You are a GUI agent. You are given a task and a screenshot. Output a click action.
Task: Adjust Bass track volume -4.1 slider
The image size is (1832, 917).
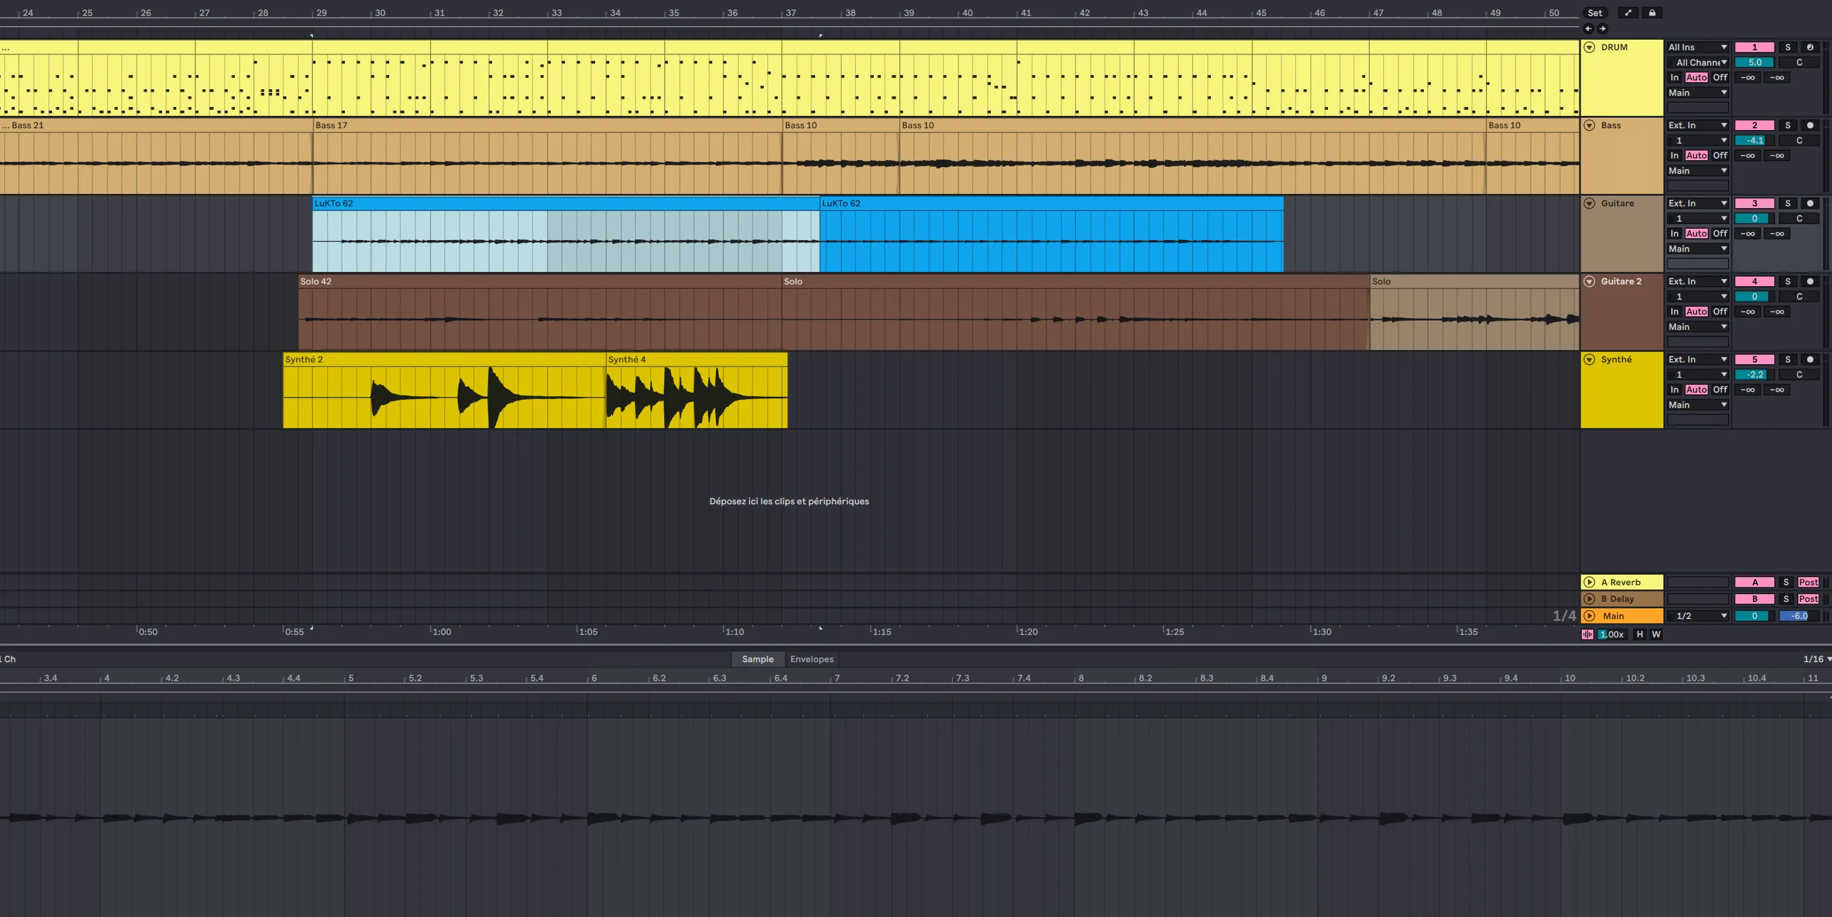(x=1755, y=141)
